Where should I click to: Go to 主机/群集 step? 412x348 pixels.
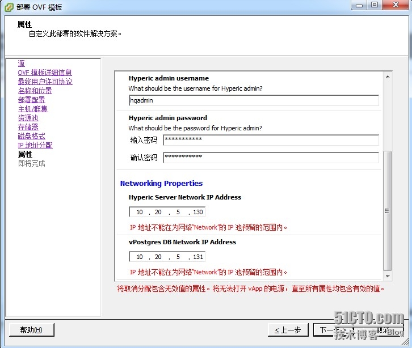click(32, 109)
